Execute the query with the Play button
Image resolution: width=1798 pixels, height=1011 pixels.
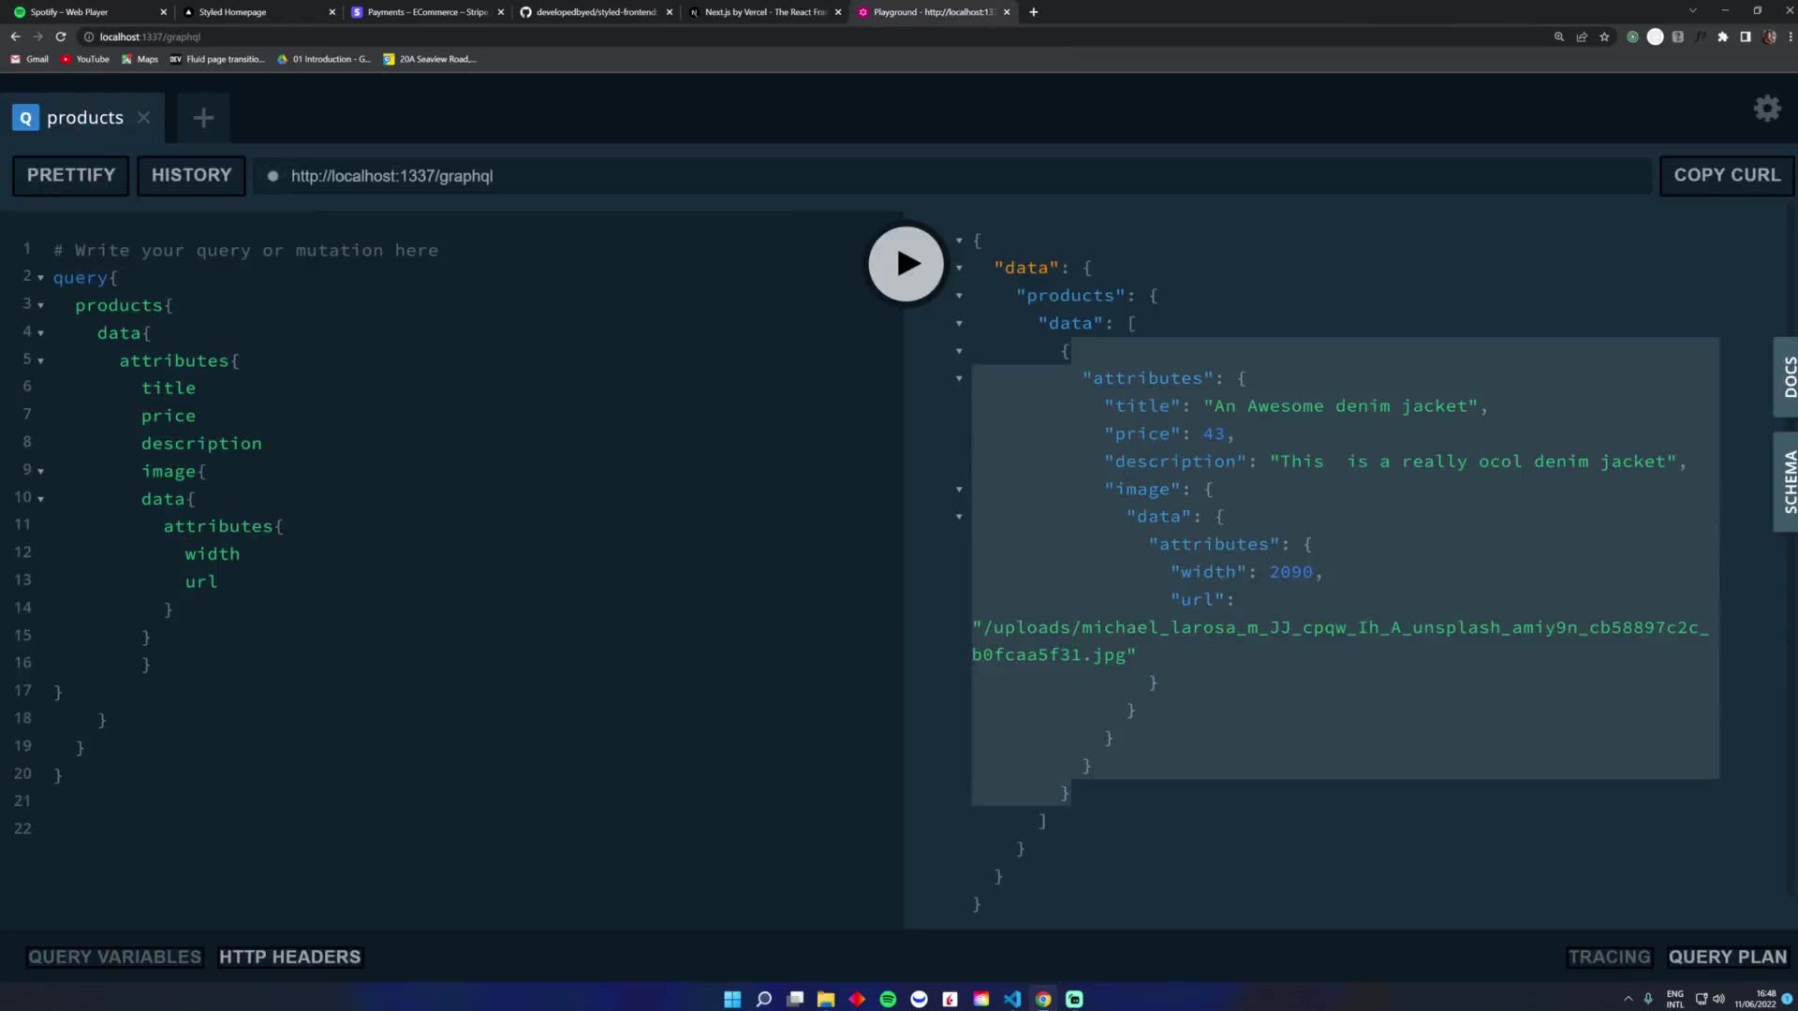905,264
